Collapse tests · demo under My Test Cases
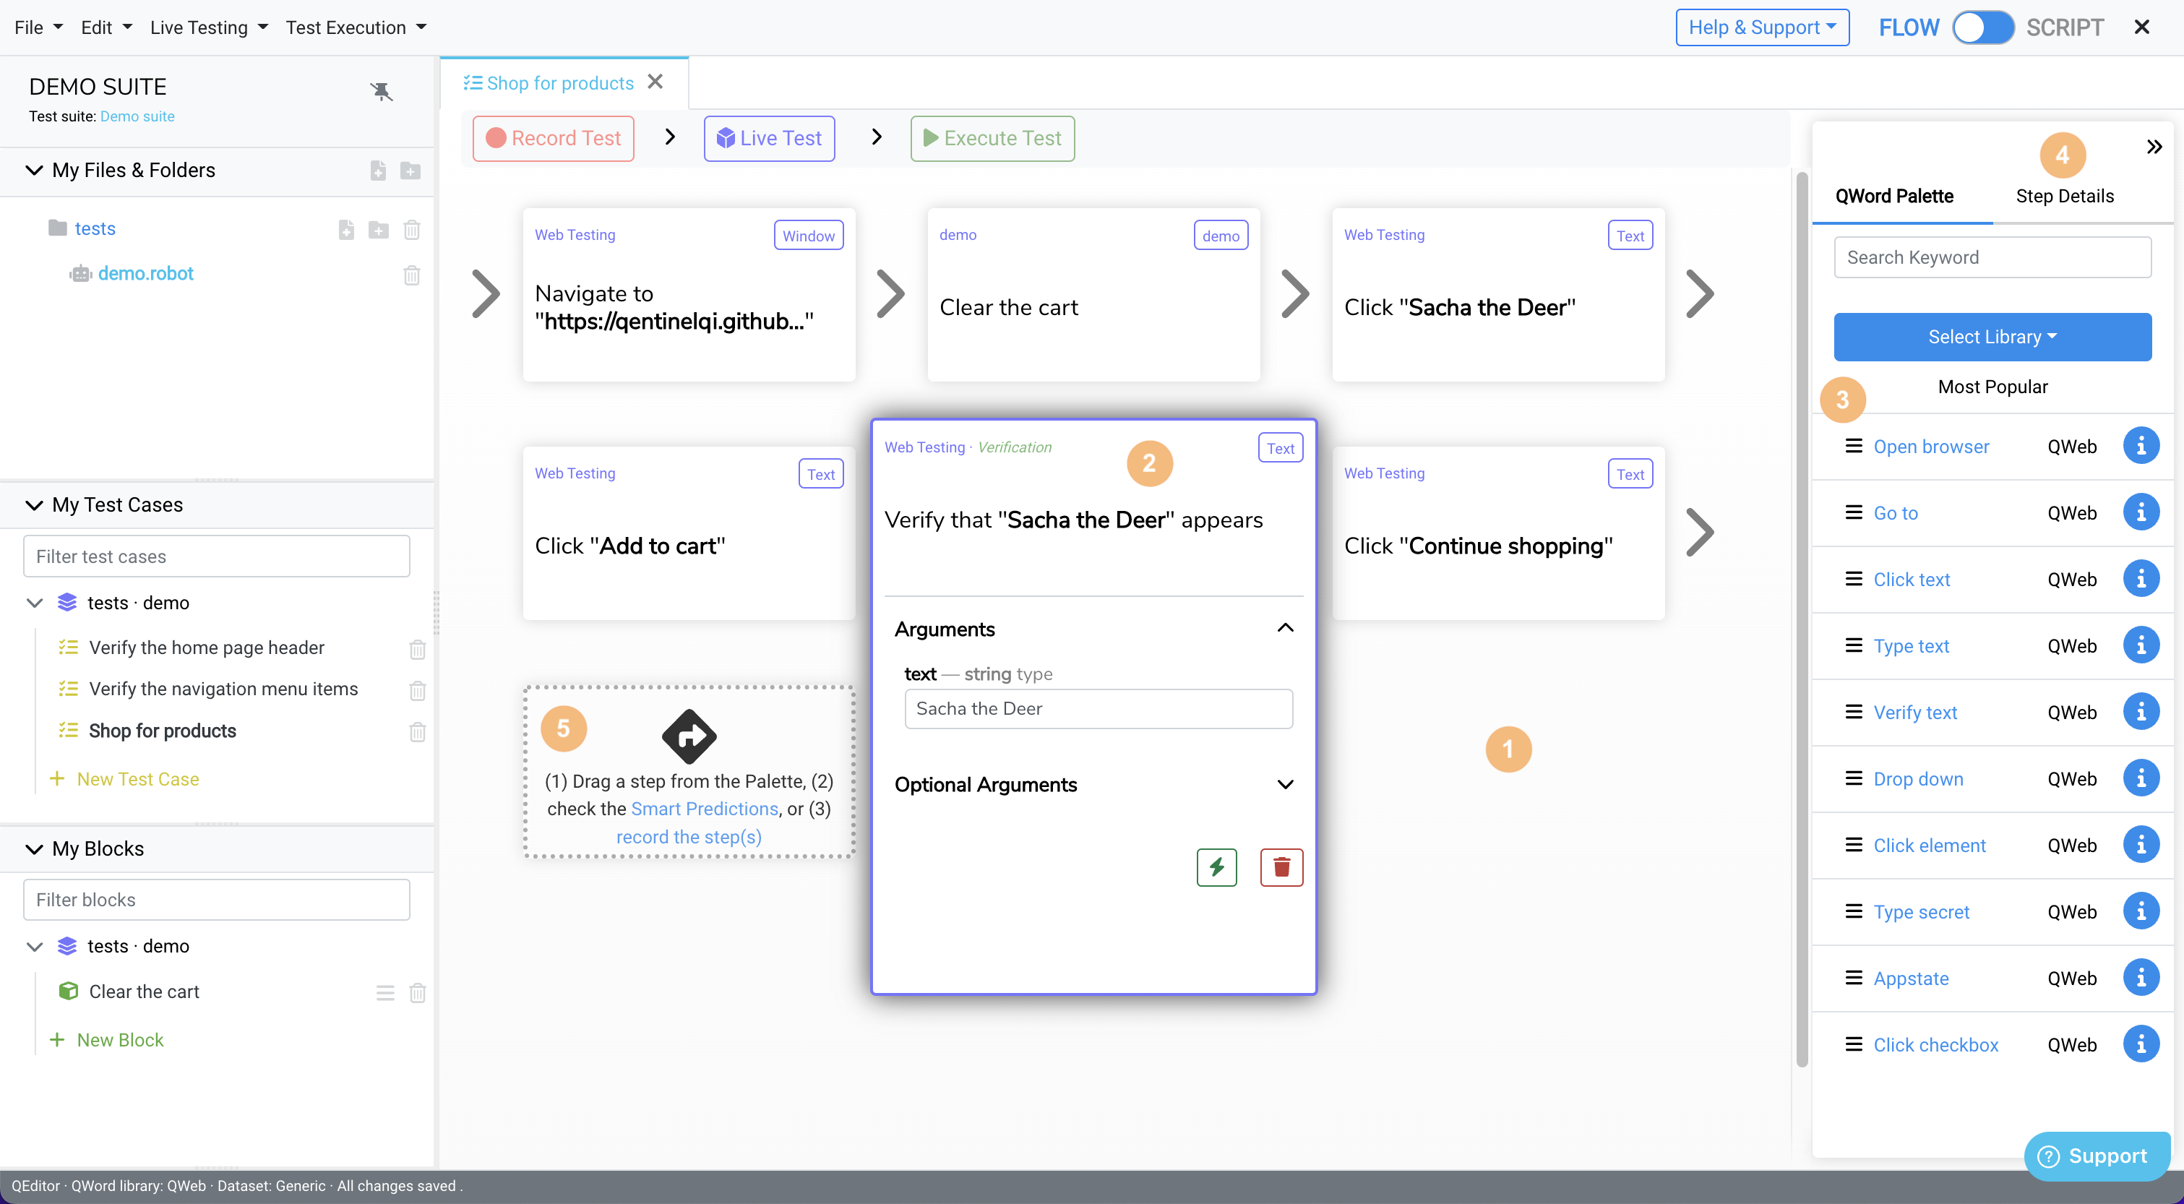This screenshot has width=2184, height=1204. click(35, 603)
